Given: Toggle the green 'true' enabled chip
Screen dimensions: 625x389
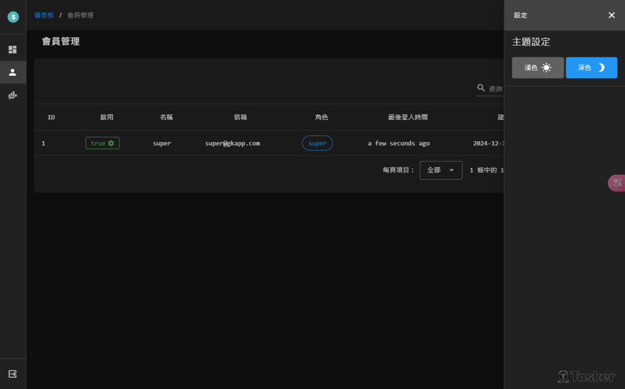Looking at the screenshot, I should tap(102, 143).
